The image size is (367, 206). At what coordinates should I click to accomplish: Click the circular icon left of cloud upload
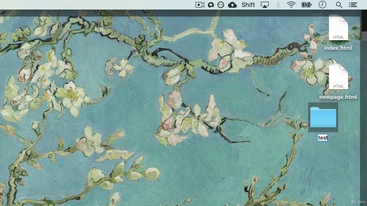pyautogui.click(x=220, y=5)
